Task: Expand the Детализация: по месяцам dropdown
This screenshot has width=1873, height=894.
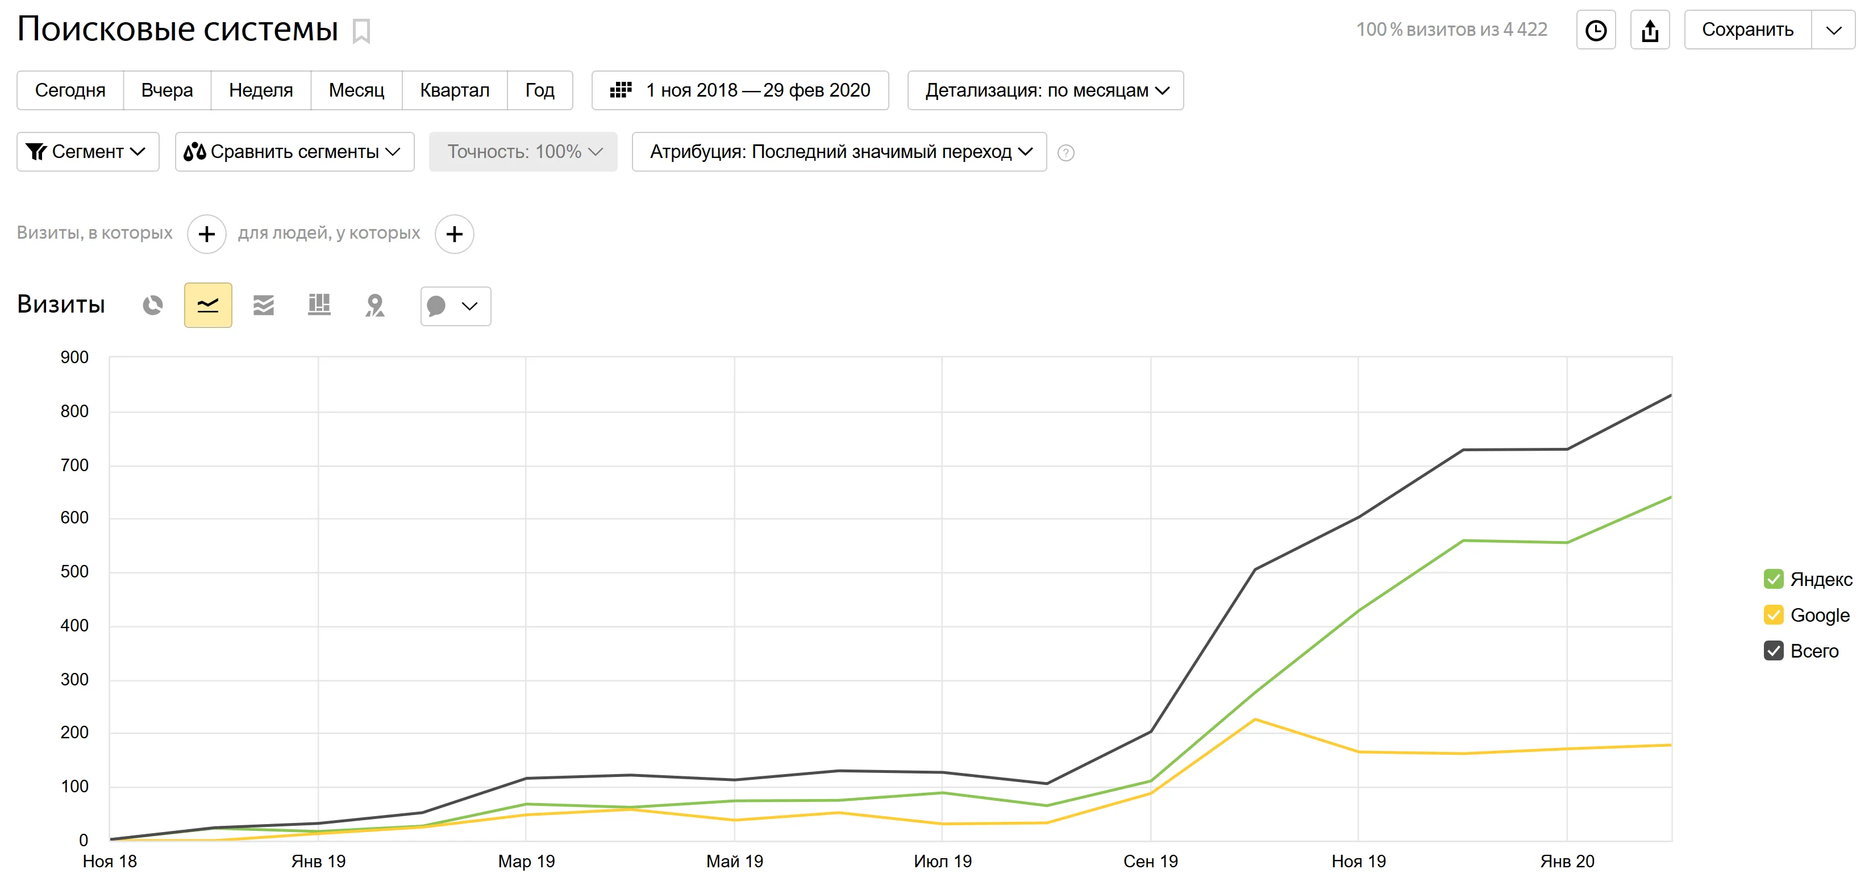Action: (1045, 90)
